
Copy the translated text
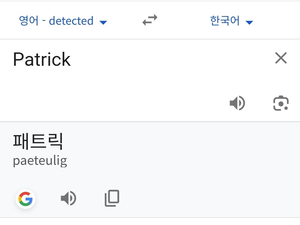112,198
